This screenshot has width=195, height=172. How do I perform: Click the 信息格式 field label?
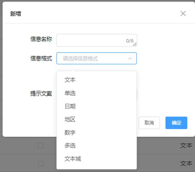coord(41,58)
